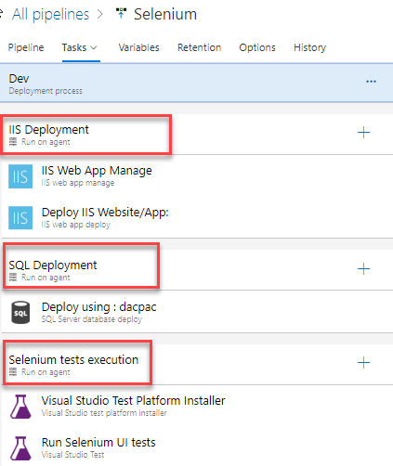Select the IIS Deployment agent job

(196, 135)
